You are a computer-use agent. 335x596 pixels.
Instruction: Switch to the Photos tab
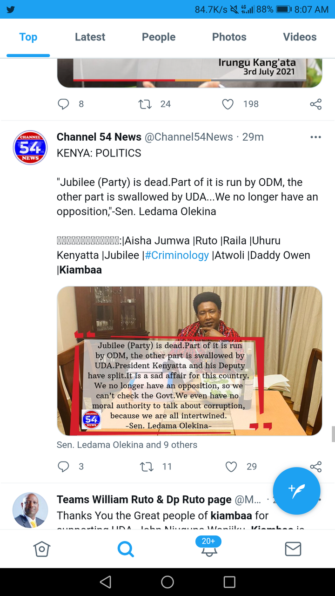pos(229,37)
